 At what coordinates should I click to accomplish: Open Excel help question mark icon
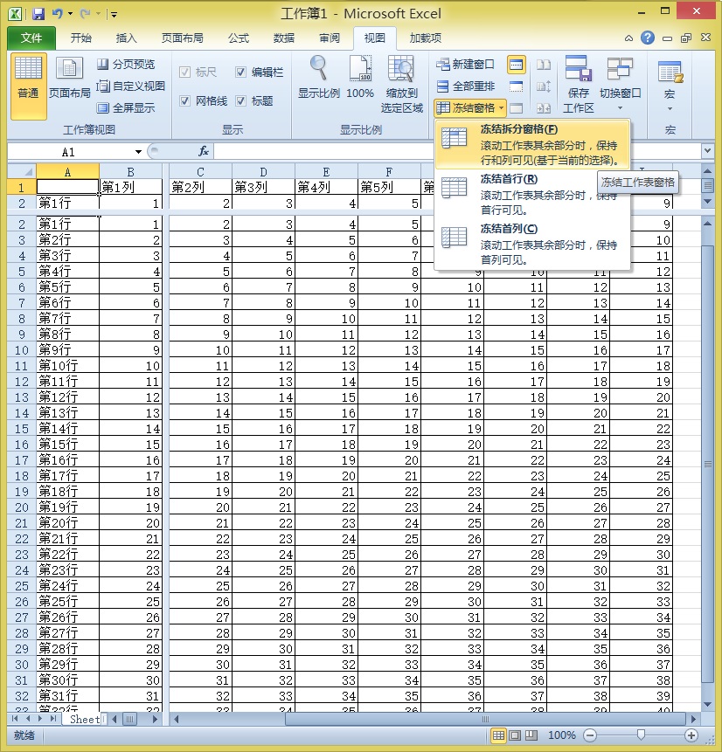coord(648,38)
